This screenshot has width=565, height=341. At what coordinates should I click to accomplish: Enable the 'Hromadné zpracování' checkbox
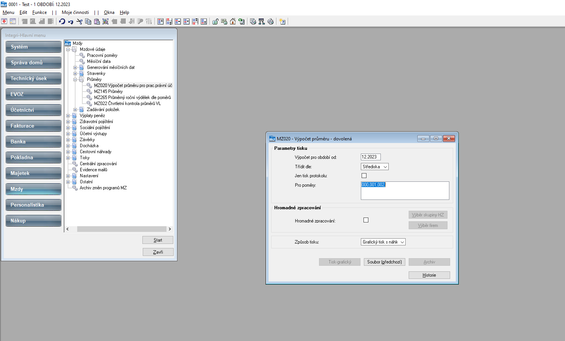tap(366, 220)
